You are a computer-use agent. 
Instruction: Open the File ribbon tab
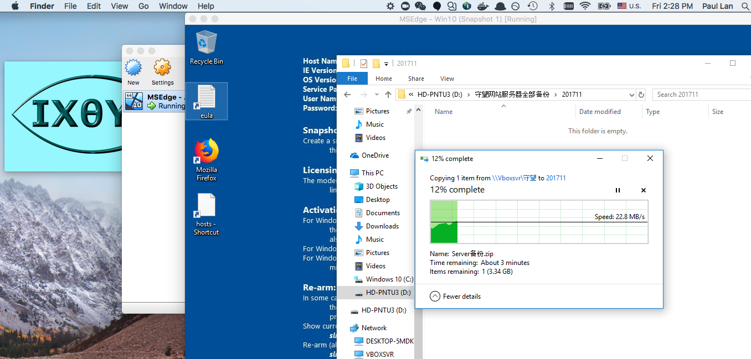coord(352,79)
